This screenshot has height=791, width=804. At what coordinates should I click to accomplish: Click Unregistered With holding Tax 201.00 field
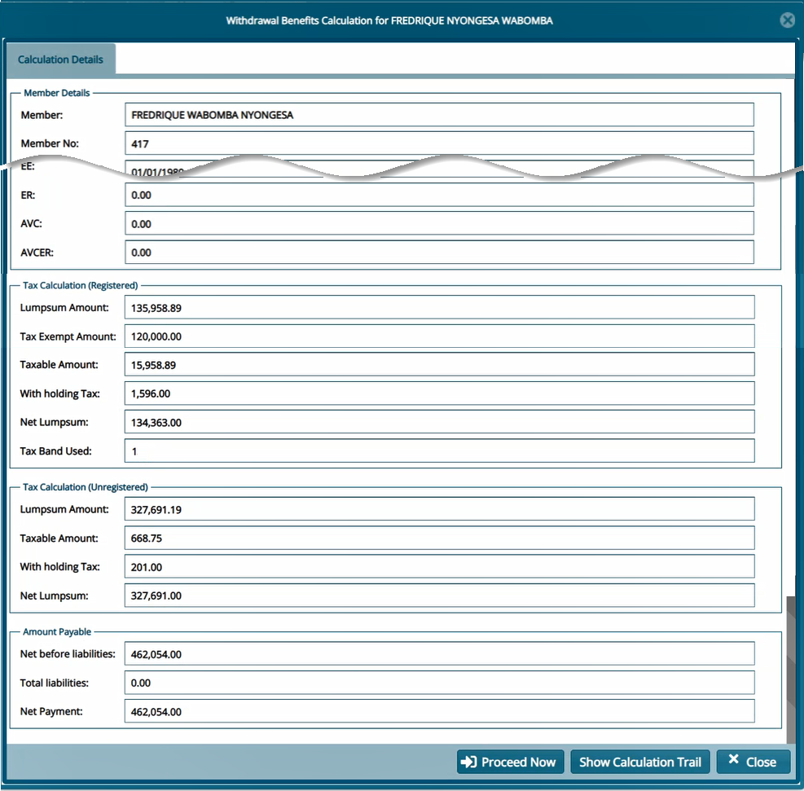(x=439, y=566)
